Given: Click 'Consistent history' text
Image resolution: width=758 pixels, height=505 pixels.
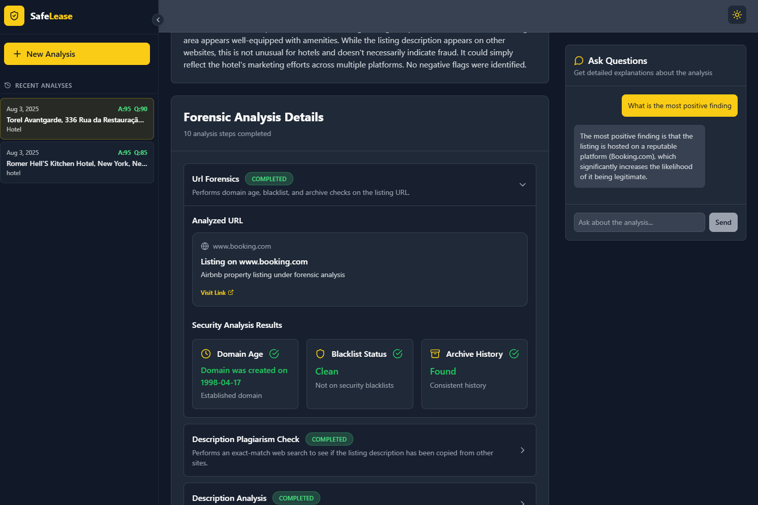Looking at the screenshot, I should (458, 385).
